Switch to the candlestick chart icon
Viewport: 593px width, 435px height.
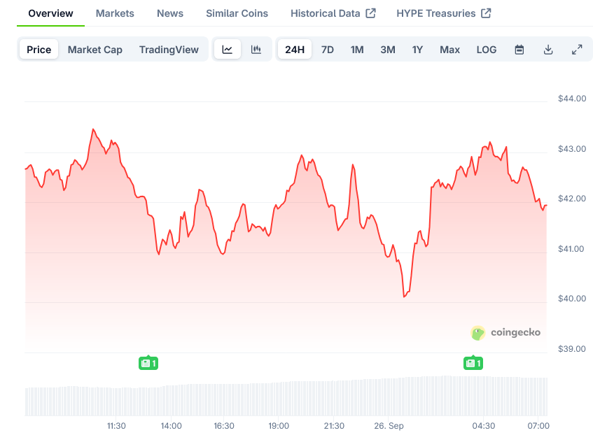256,50
